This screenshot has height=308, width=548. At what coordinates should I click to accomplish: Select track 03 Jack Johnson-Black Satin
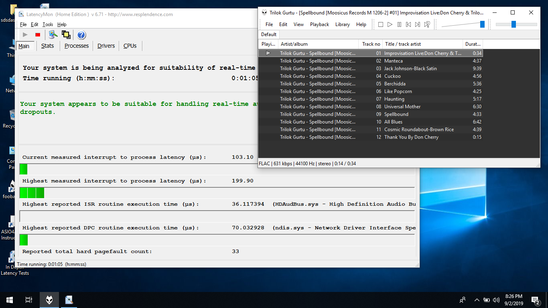click(371, 69)
